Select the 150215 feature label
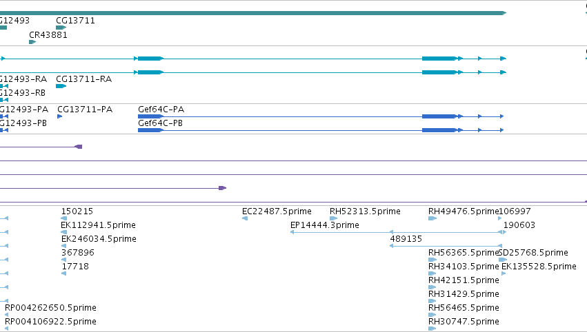 point(77,211)
